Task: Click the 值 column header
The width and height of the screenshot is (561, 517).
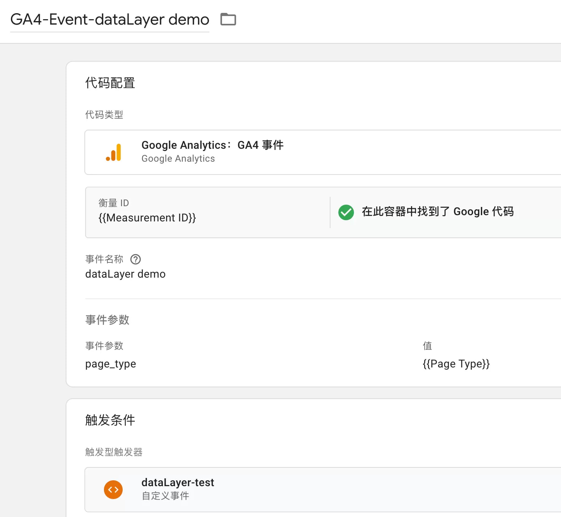Action: click(427, 346)
